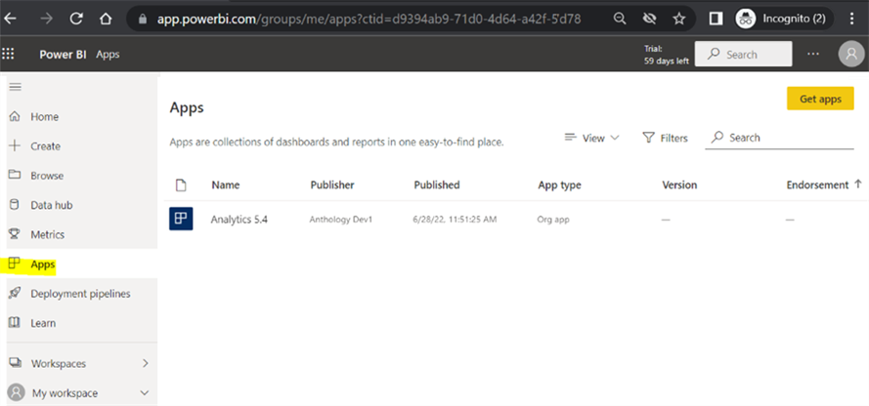Open the Analytics 5.4 app link
This screenshot has width=869, height=406.
tap(239, 219)
